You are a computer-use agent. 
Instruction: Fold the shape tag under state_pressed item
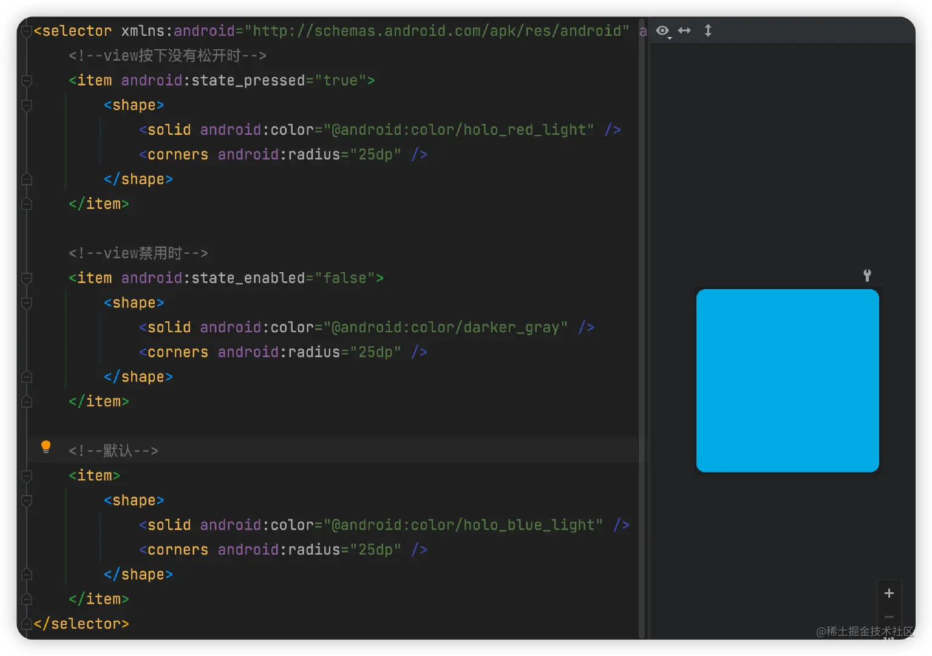coord(27,105)
